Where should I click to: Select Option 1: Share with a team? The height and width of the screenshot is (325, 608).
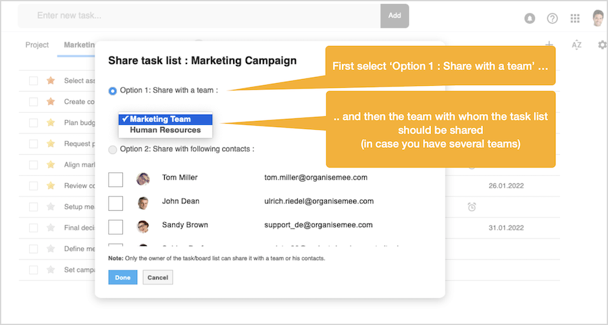coord(113,91)
